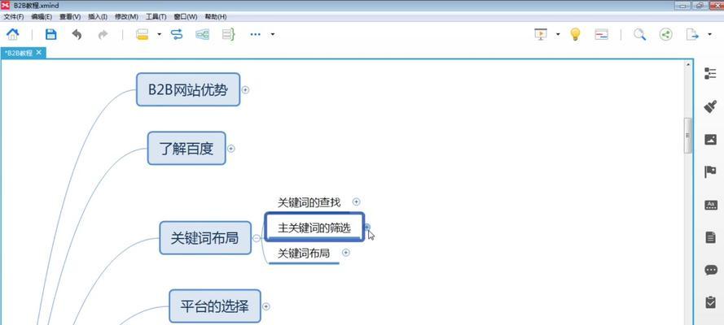Open the 插入(I) menu
Viewport: 724px width, 325px height.
tap(98, 16)
